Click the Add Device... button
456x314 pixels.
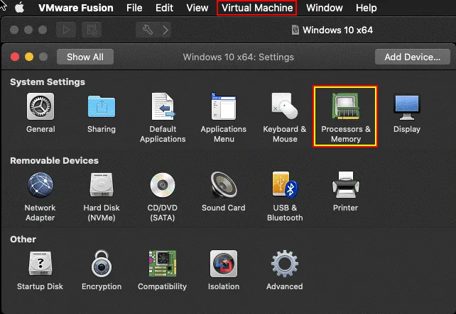[x=412, y=57]
